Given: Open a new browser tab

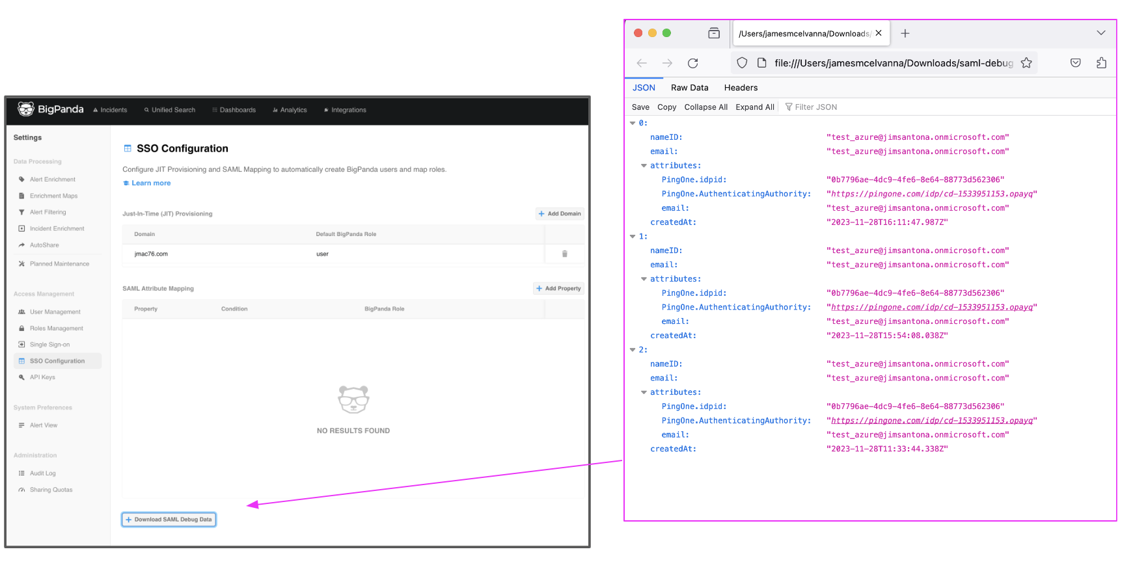Looking at the screenshot, I should point(905,33).
